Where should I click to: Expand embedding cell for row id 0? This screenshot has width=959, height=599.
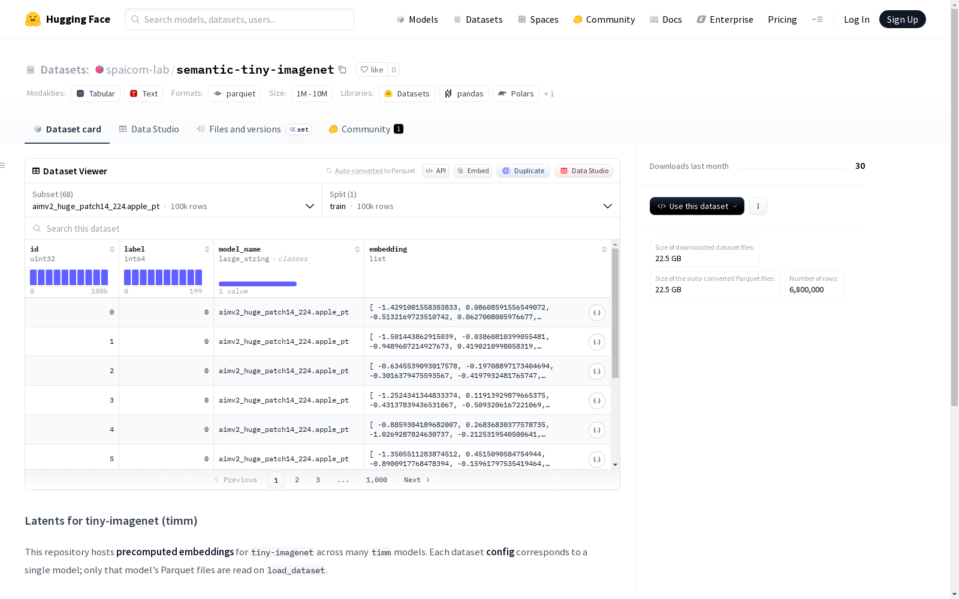597,313
